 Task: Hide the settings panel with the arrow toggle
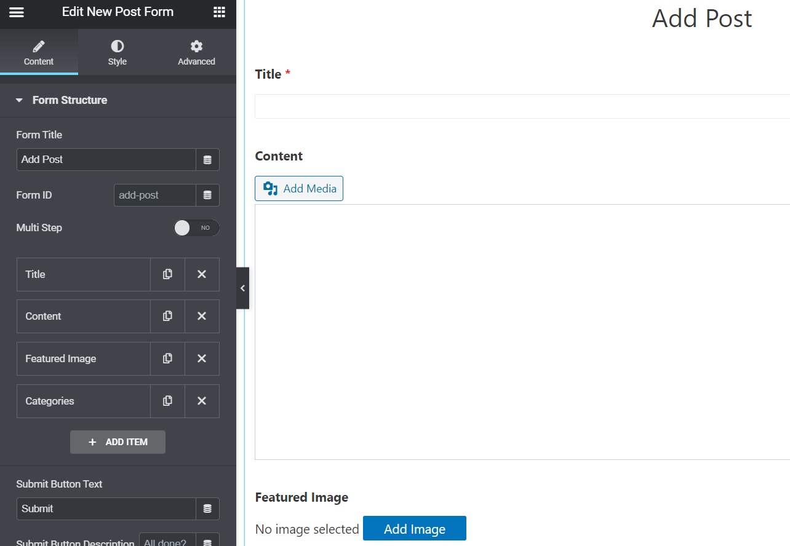pyautogui.click(x=242, y=288)
